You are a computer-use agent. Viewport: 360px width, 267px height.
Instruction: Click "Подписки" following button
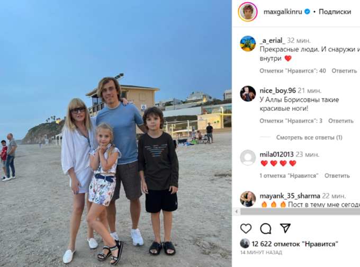(x=335, y=12)
